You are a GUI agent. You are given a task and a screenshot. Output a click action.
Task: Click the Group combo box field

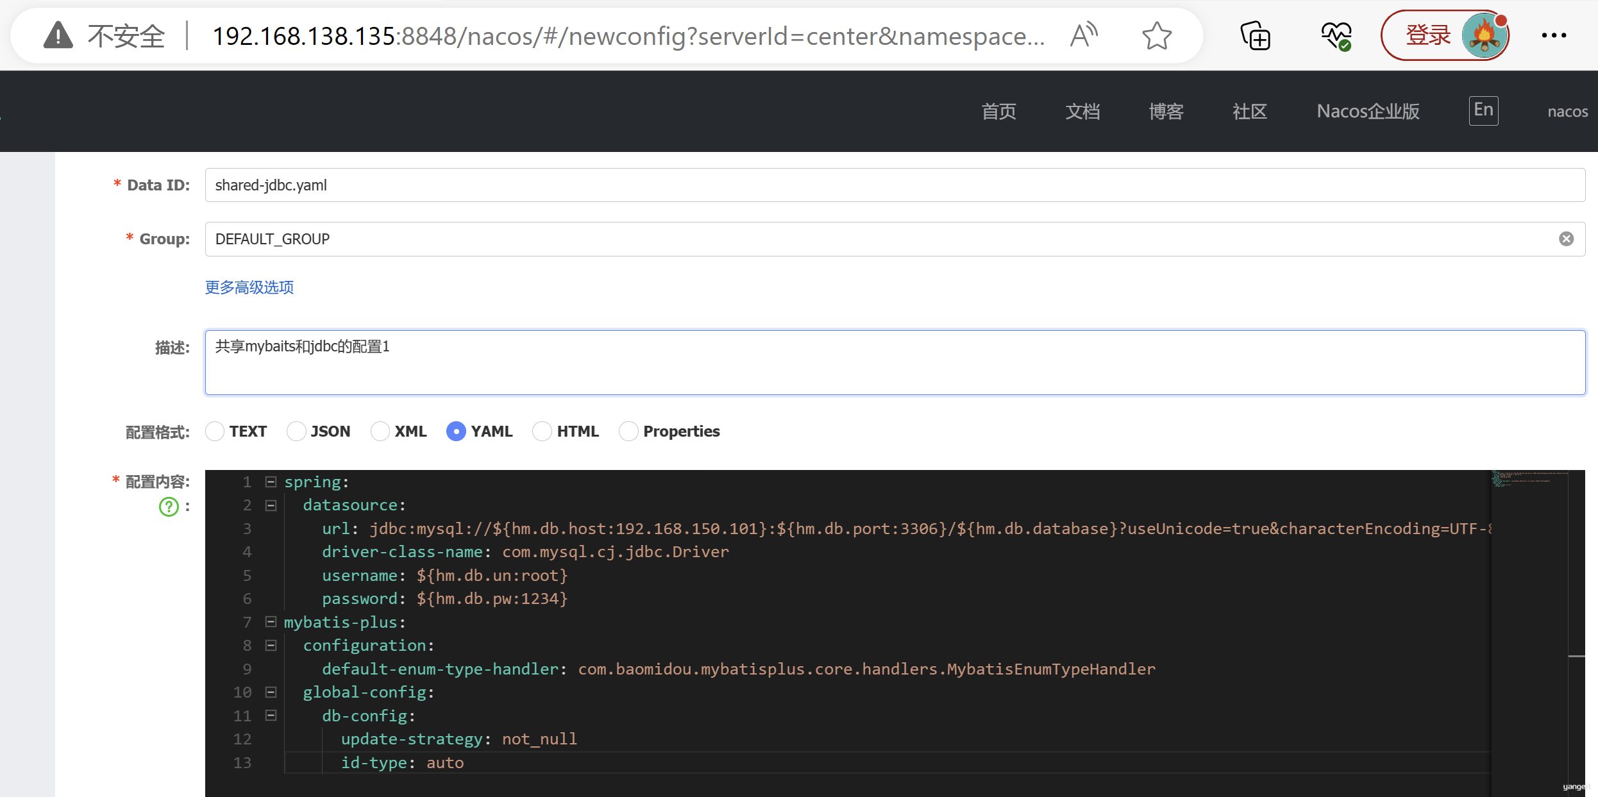click(895, 239)
